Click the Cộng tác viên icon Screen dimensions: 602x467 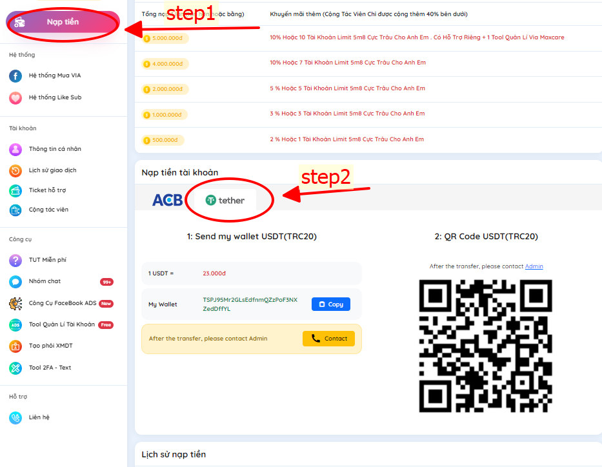pos(15,210)
